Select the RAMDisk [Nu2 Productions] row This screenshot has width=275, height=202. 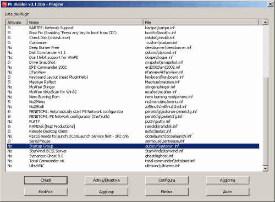coord(133,127)
